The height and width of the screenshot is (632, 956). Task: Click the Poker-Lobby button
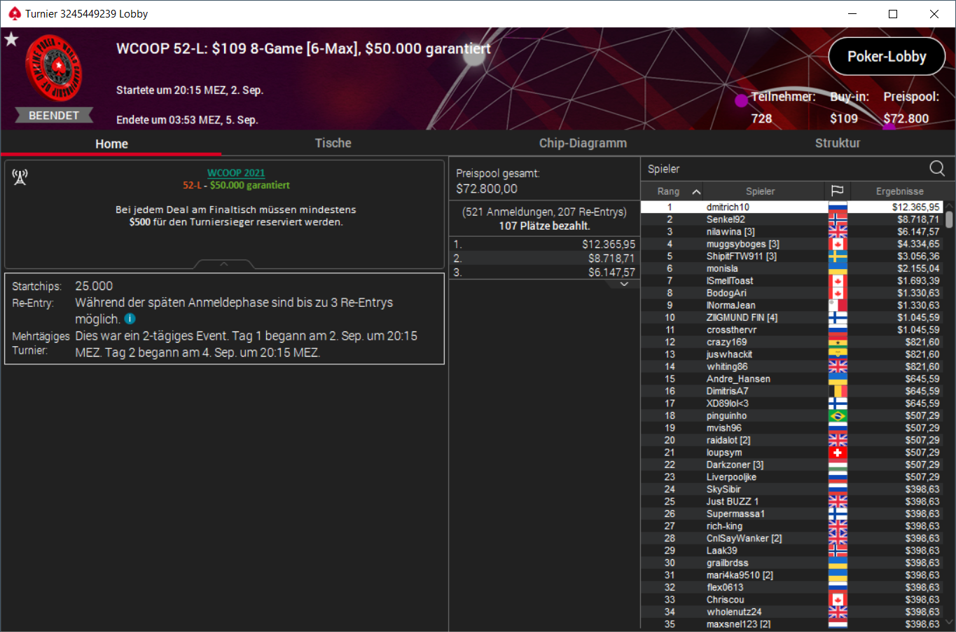click(887, 57)
